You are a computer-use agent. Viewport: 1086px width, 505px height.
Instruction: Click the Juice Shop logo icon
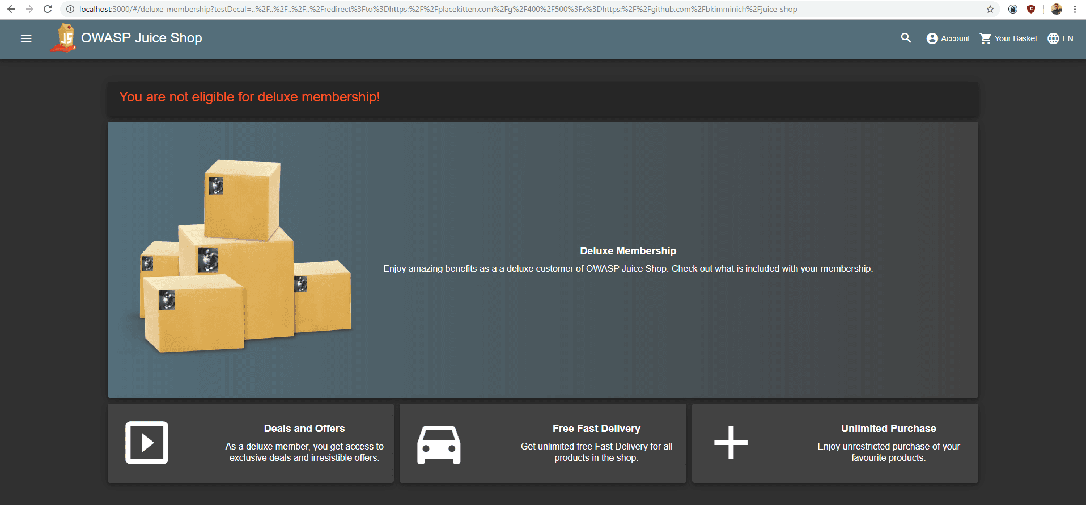pyautogui.click(x=64, y=38)
